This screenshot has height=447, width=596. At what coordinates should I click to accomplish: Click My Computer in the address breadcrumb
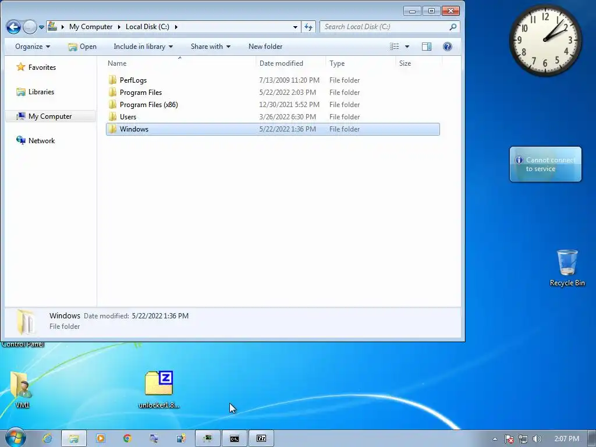tap(91, 27)
